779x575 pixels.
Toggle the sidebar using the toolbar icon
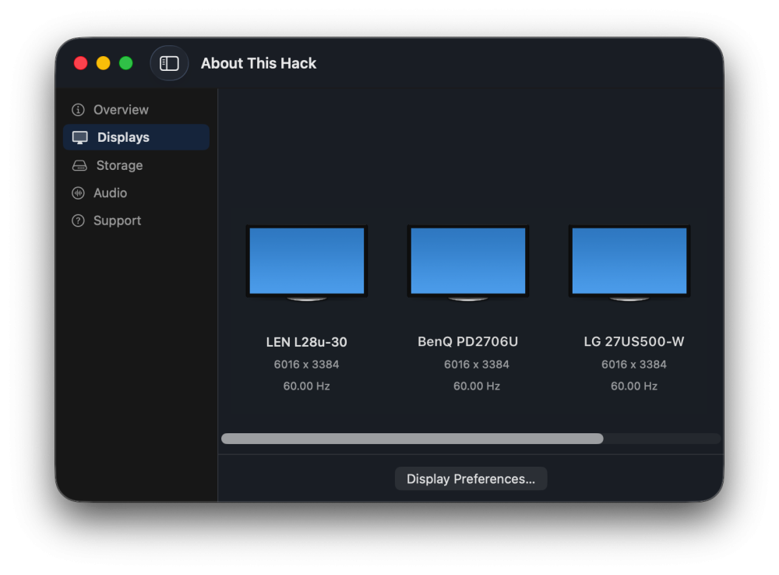point(169,63)
